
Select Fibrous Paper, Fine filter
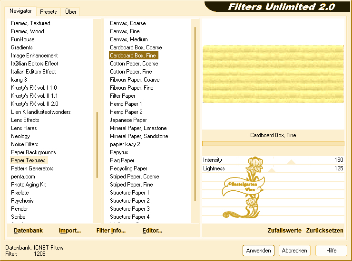(132, 88)
